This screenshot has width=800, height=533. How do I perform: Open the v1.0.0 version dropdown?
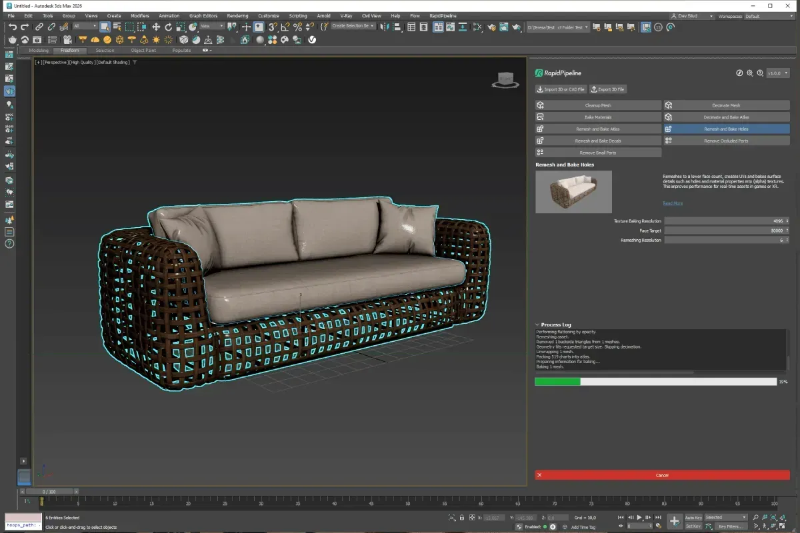778,73
